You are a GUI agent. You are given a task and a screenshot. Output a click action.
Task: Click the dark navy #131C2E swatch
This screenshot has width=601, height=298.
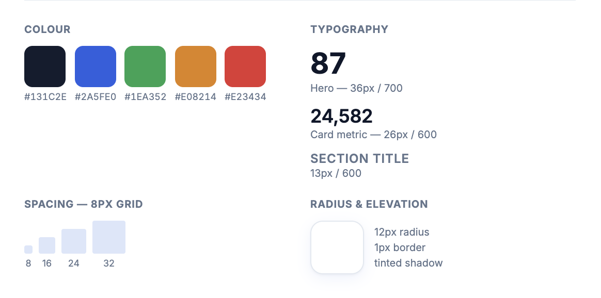[45, 67]
